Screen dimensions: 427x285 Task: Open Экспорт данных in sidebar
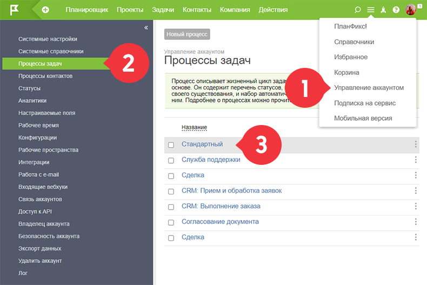pos(40,248)
